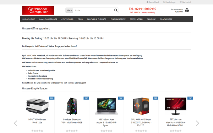Click the Sharkoon RGB tower image
The height and width of the screenshot is (133, 213).
[x=72, y=106]
